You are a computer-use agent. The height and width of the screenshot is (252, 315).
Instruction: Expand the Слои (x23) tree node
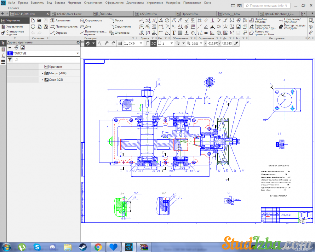[x=43, y=80]
